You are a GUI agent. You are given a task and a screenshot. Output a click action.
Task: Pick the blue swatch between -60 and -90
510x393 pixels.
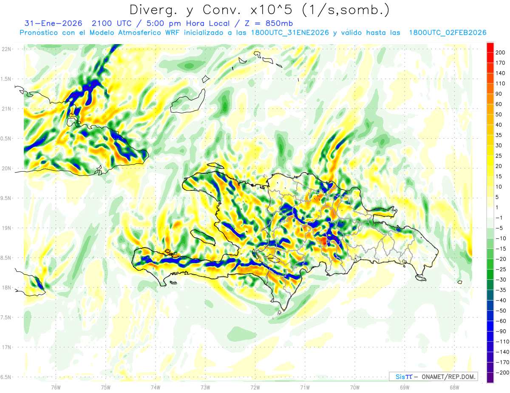point(490,326)
